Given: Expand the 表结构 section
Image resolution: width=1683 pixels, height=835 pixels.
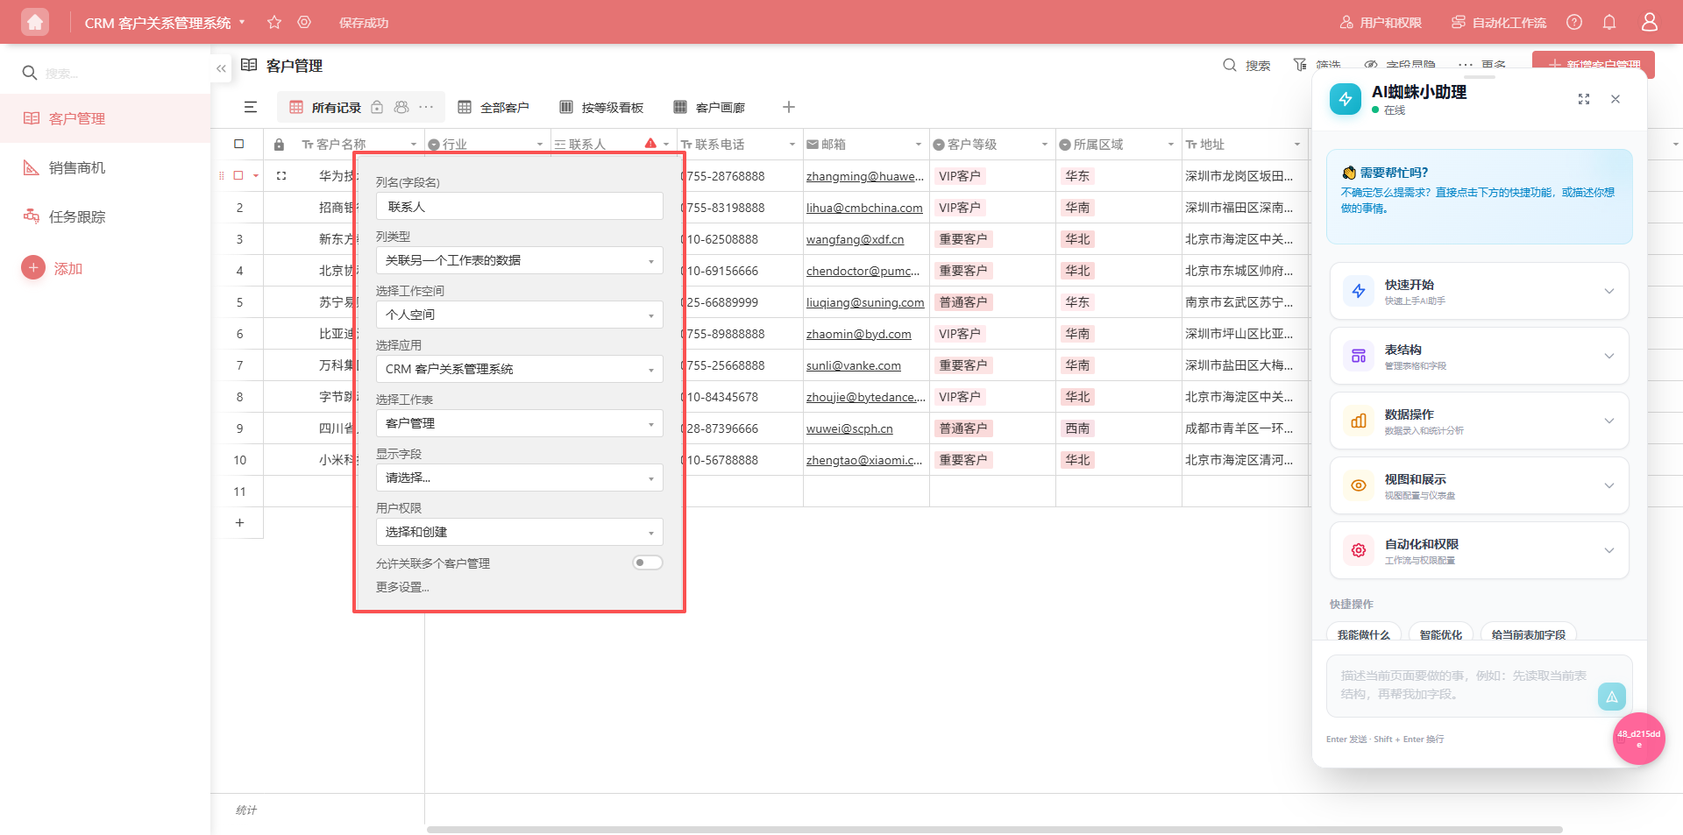Looking at the screenshot, I should 1480,356.
